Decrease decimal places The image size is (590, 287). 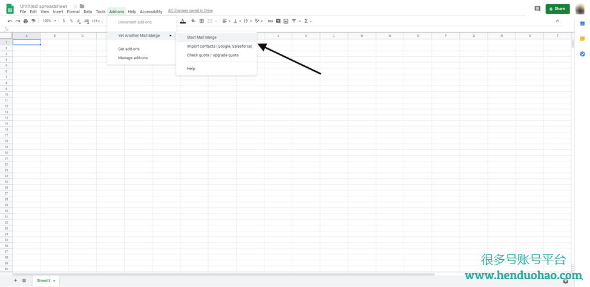tap(79, 21)
